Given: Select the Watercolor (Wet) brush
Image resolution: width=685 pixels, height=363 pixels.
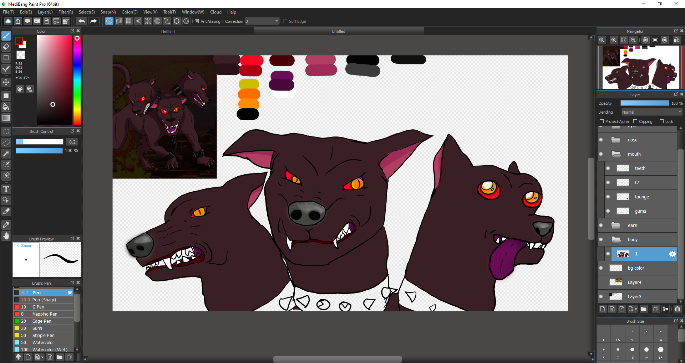Looking at the screenshot, I should coord(43,349).
